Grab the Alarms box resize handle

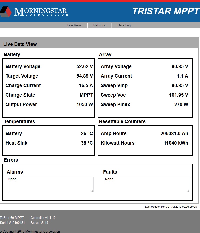pos(92,191)
